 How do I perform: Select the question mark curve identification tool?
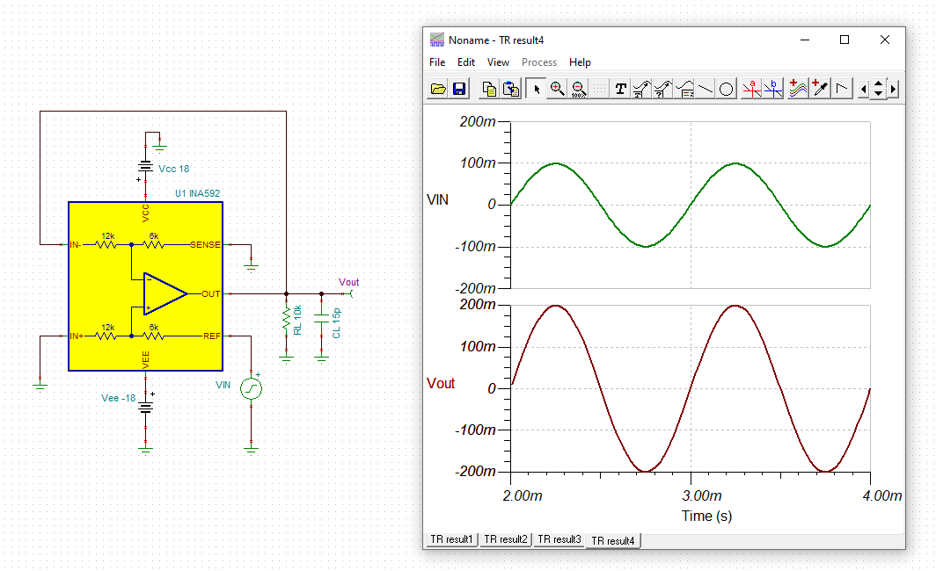[x=663, y=89]
